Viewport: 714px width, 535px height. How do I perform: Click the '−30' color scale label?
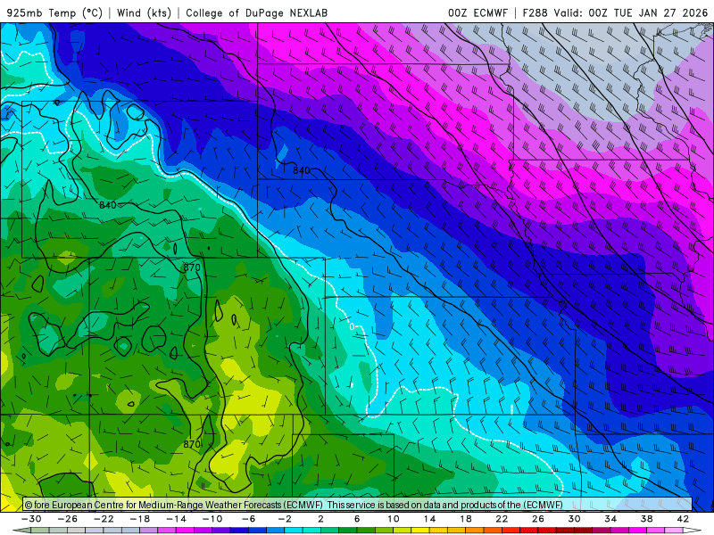point(31,519)
